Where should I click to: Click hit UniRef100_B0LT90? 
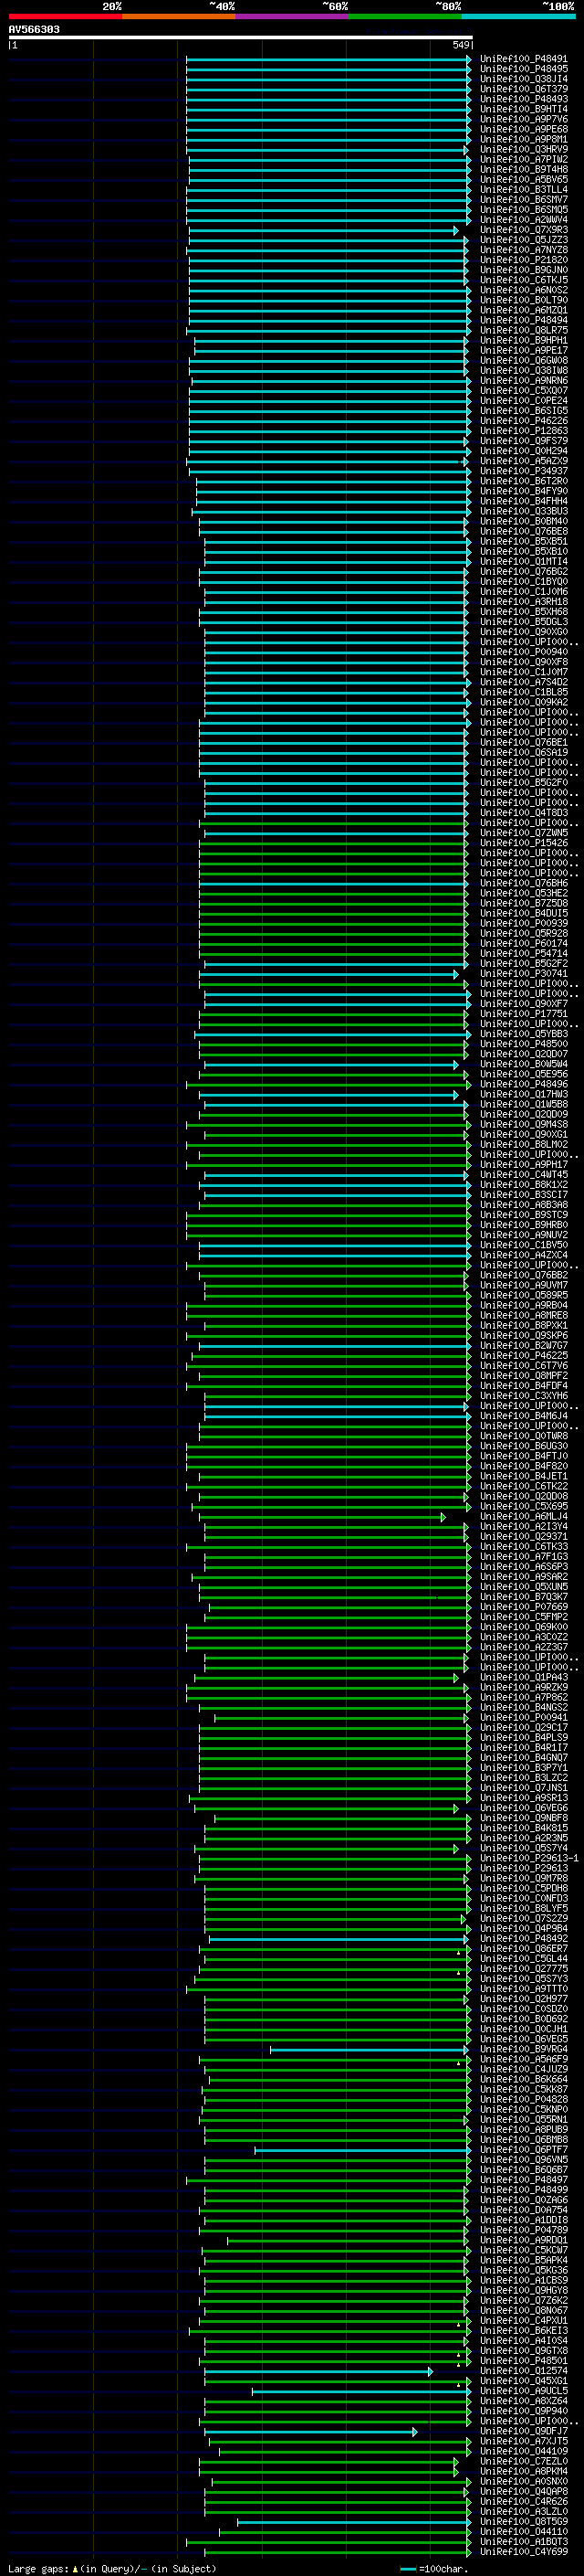(x=524, y=300)
